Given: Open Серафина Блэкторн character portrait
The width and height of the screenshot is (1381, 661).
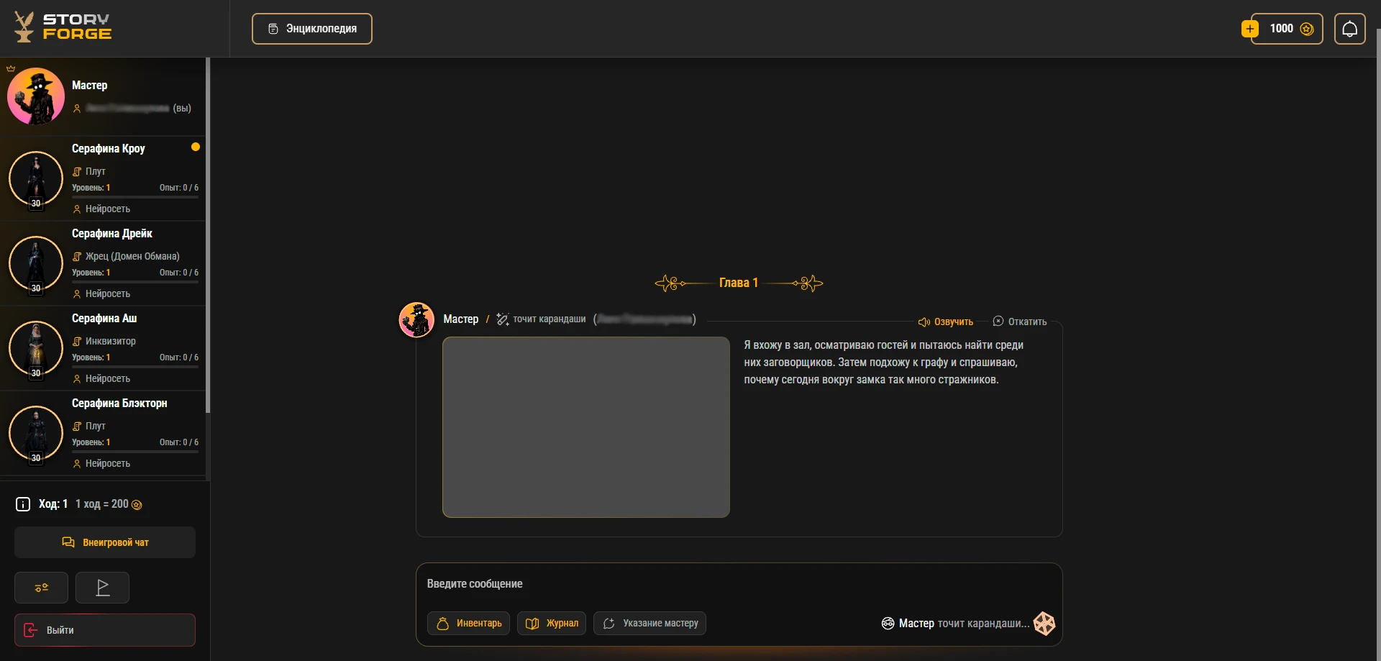Looking at the screenshot, I should (x=36, y=433).
